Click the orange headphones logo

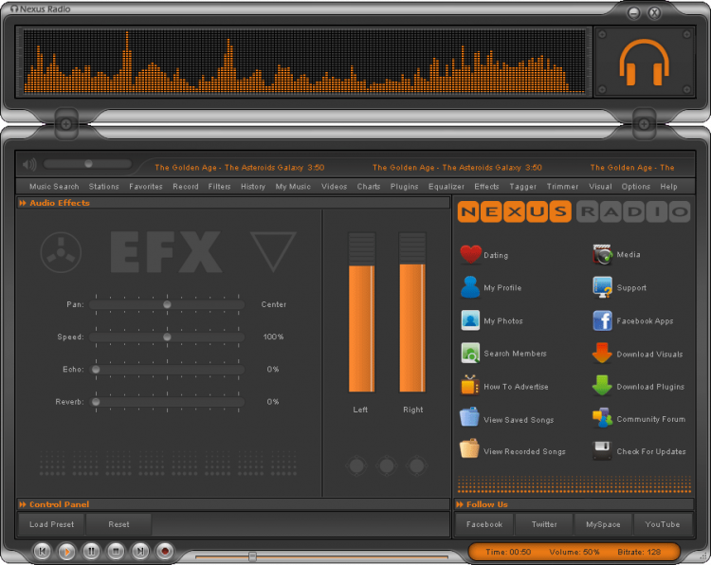[x=644, y=63]
